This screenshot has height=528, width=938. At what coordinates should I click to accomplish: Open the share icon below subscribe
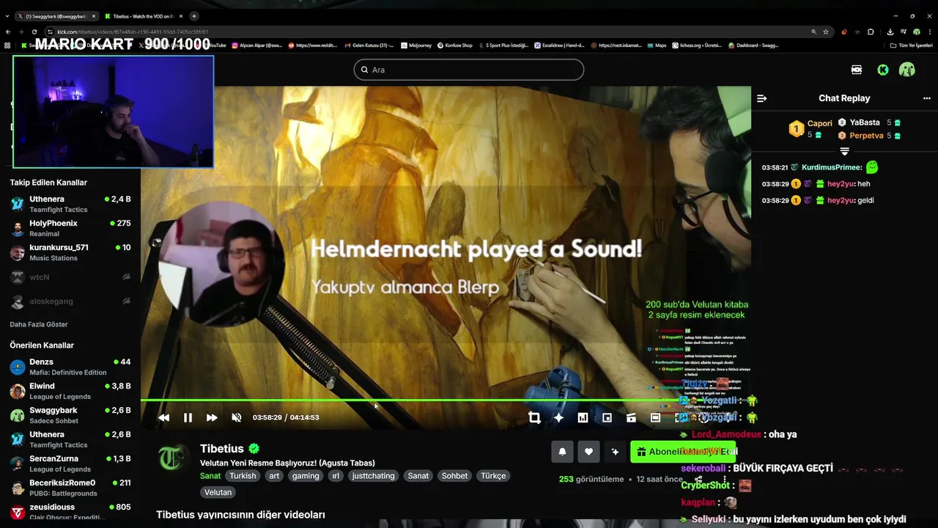tap(698, 479)
